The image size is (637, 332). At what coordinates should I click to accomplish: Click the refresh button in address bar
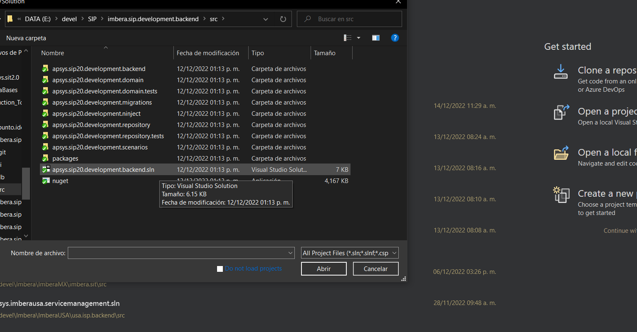click(283, 19)
